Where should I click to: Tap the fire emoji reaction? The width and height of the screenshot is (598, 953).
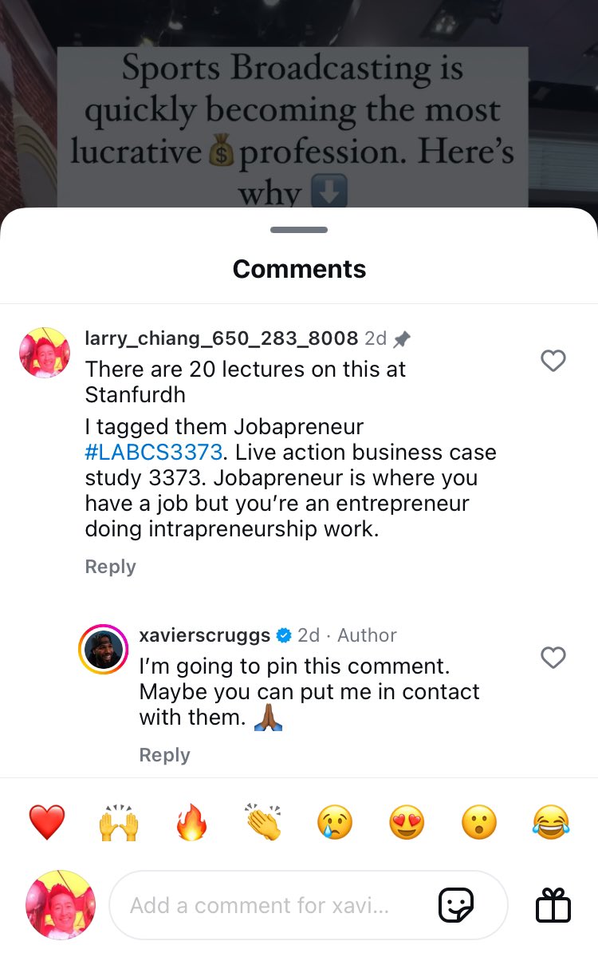pos(191,821)
